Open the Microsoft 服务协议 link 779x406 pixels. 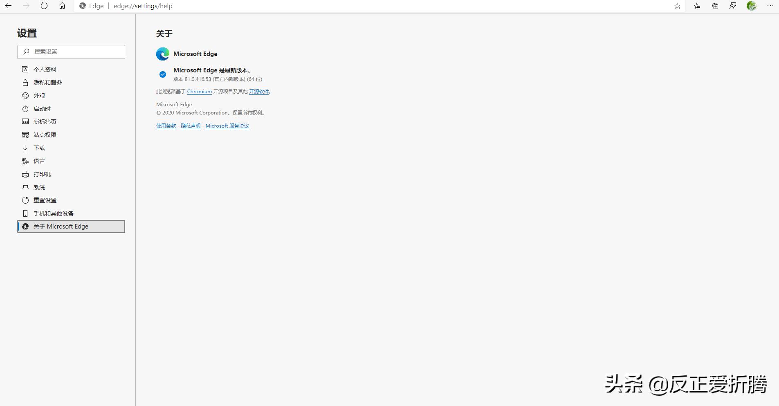(227, 126)
